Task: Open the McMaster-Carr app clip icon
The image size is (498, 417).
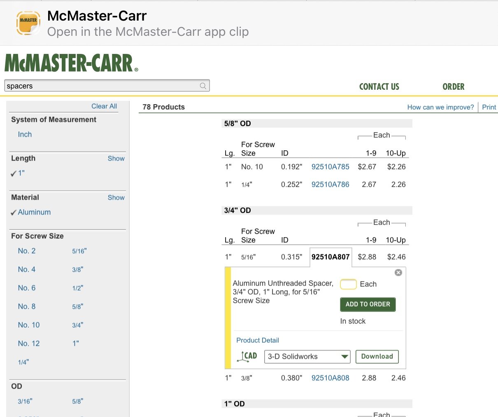Action: pyautogui.click(x=28, y=23)
